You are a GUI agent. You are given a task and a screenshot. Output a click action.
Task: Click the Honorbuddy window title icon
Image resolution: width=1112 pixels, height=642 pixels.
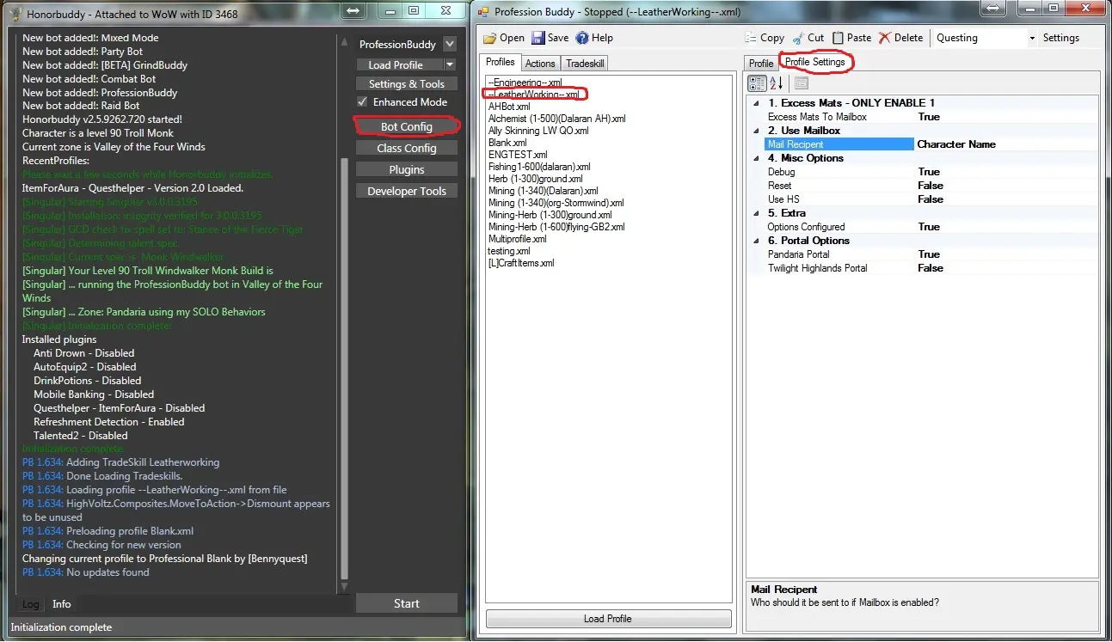14,13
